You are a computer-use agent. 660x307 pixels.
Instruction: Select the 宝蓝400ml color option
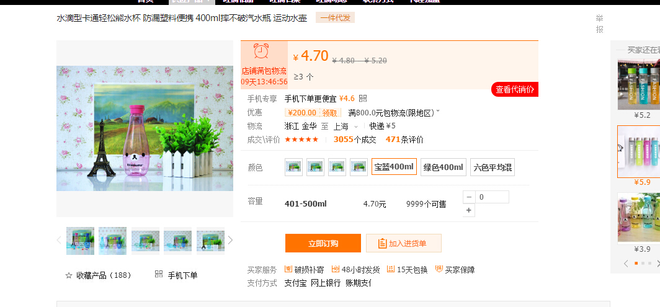click(x=394, y=167)
